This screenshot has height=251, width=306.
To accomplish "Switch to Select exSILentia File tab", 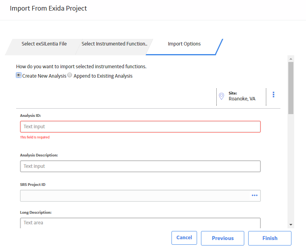I will coord(44,44).
